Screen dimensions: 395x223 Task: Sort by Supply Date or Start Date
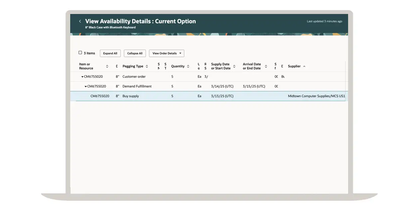234,66
